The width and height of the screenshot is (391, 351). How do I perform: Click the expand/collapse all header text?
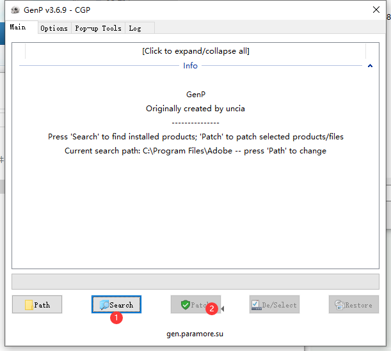click(x=195, y=51)
